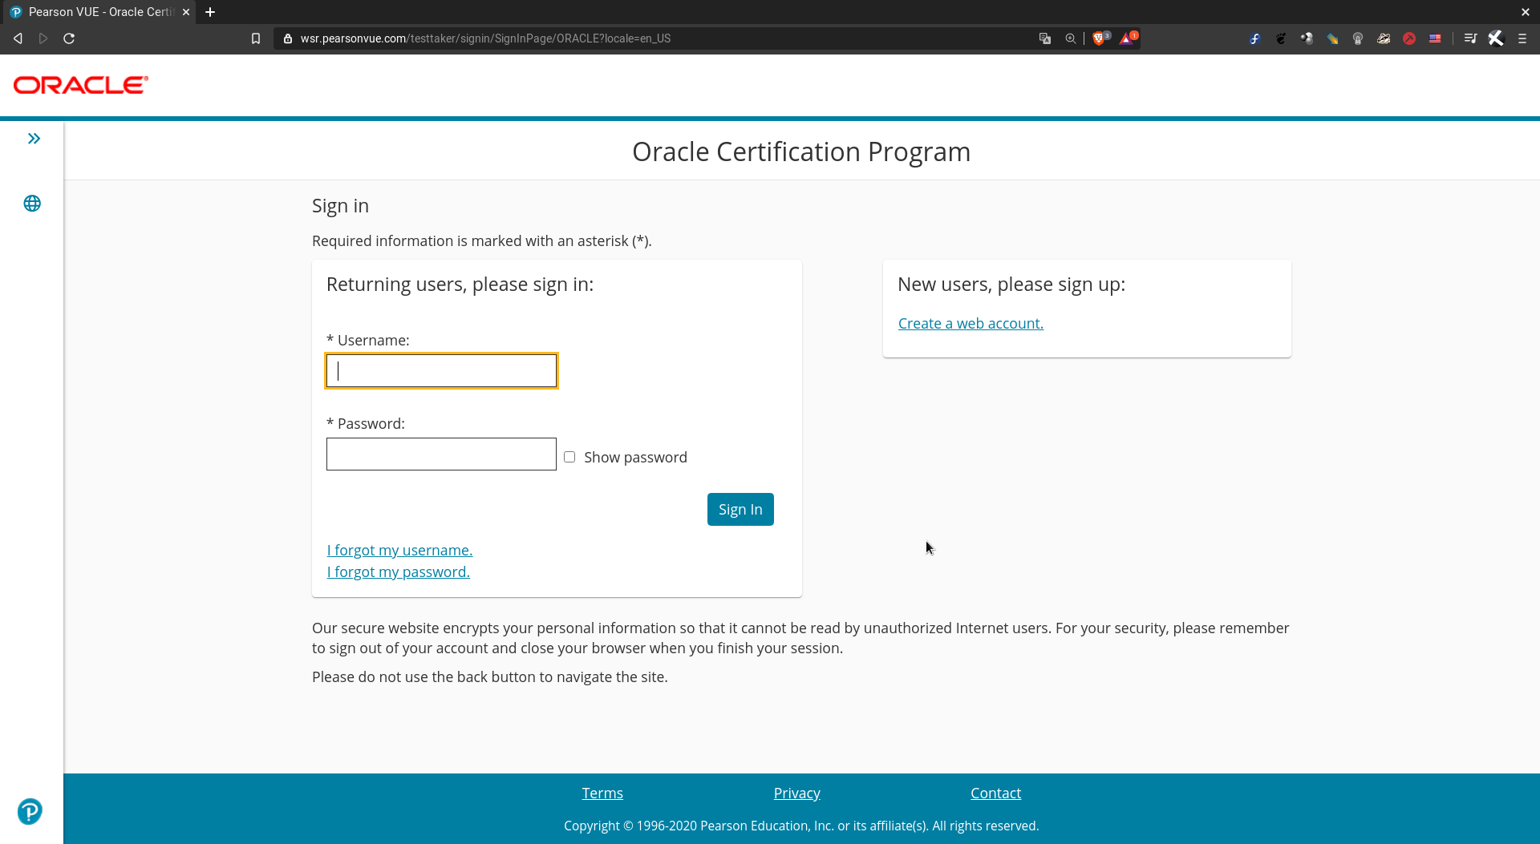
Task: Click the Pearson logo at bottom left
Action: [x=30, y=811]
